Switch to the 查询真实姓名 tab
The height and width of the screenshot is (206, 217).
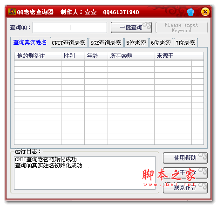(x=31, y=42)
